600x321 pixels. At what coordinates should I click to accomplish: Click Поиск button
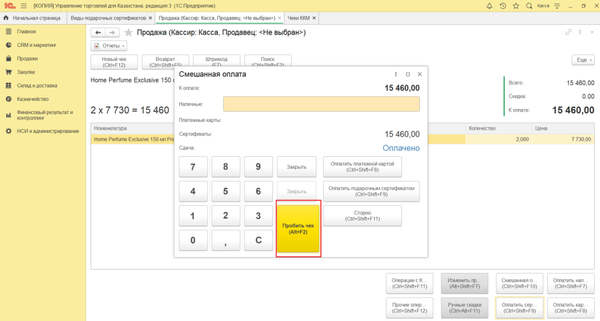point(268,62)
